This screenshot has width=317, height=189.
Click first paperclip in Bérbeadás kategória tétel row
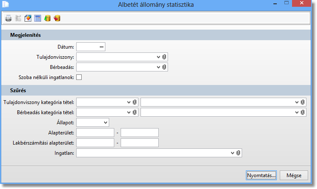135,112
